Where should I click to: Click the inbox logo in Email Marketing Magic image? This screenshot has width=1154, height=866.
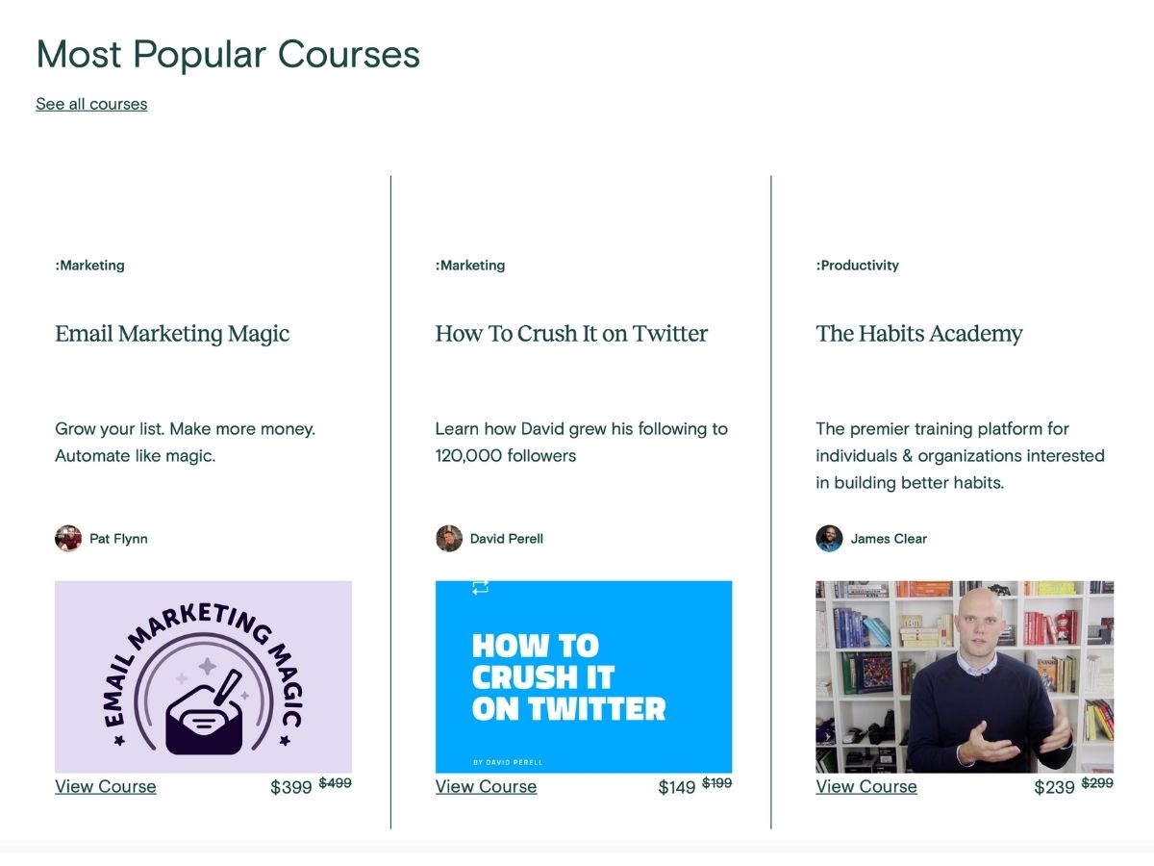coord(204,713)
